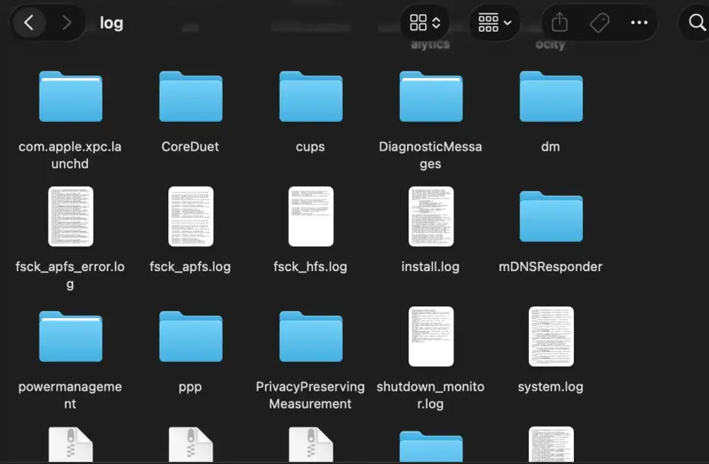This screenshot has width=709, height=464.
Task: Expand the icon view switcher dropdown
Action: (425, 23)
